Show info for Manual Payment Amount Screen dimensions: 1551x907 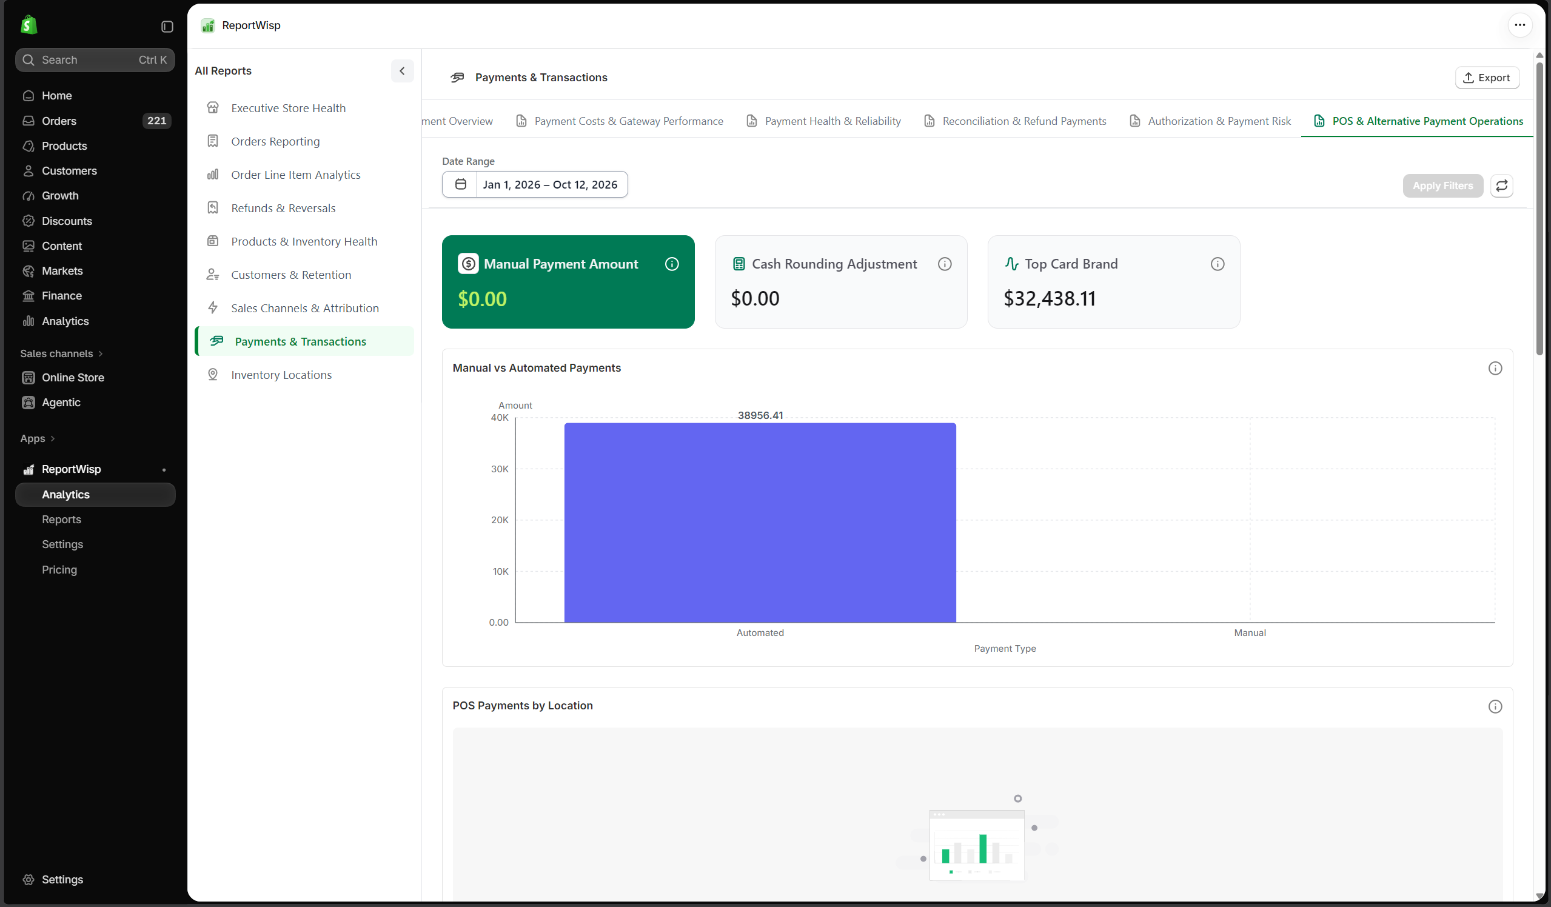[x=671, y=264]
